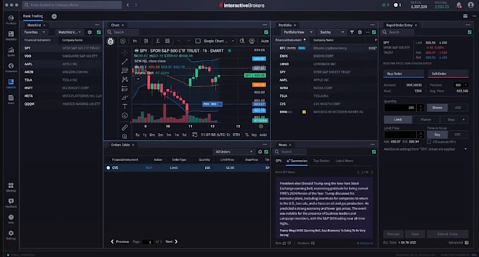Open Settings in the left sidebar
The width and height of the screenshot is (479, 257).
tap(11, 235)
